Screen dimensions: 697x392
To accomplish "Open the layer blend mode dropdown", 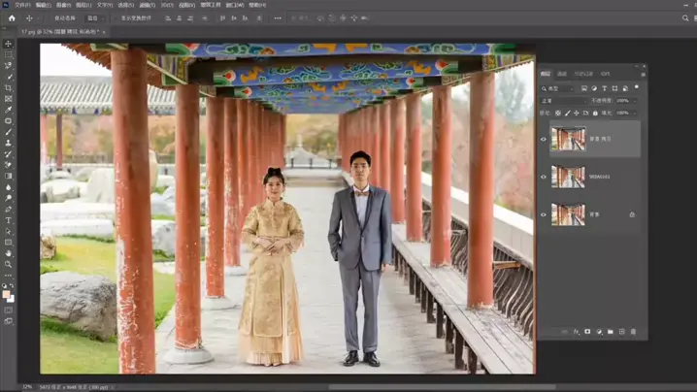I will 563,100.
